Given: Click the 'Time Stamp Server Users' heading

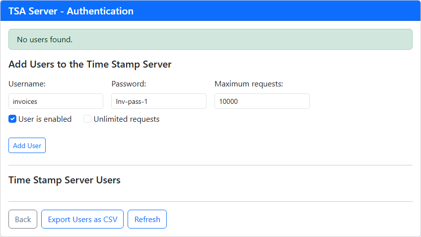Looking at the screenshot, I should (65, 180).
